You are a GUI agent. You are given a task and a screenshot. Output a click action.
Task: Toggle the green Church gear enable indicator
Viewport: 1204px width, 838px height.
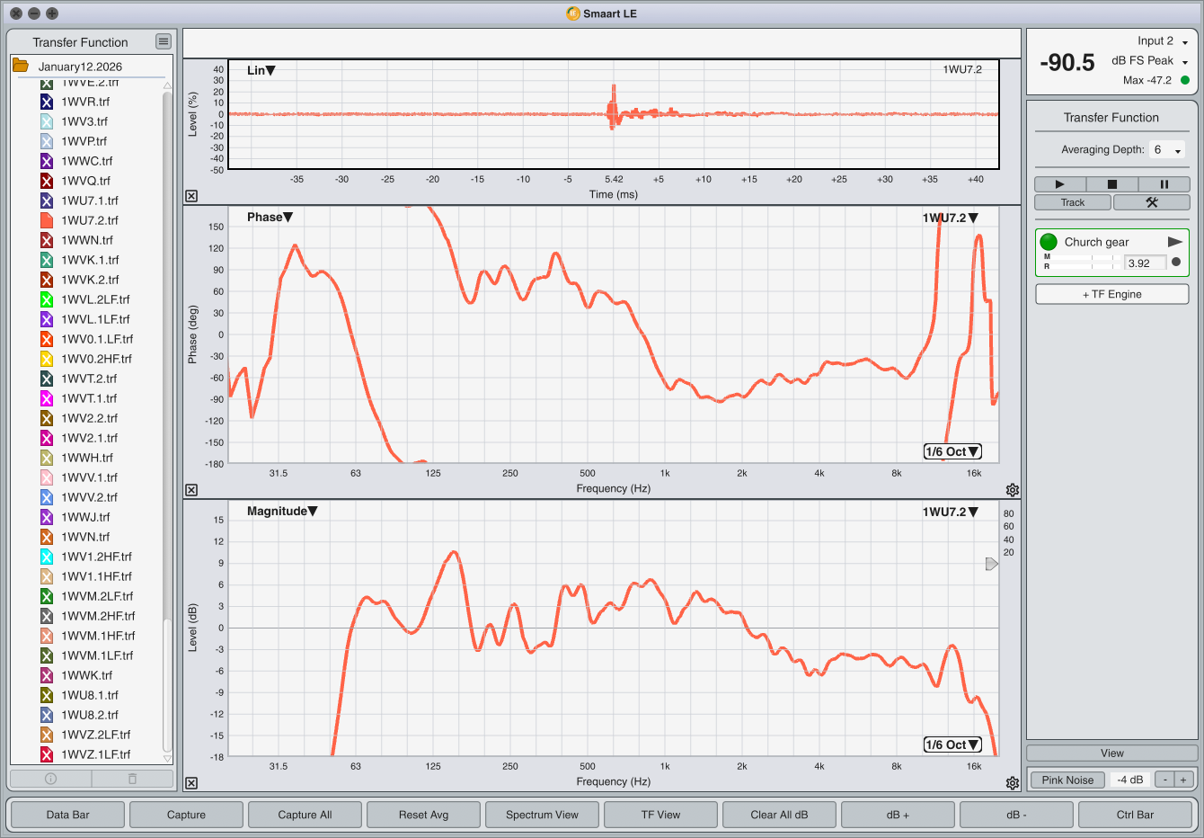(1048, 242)
